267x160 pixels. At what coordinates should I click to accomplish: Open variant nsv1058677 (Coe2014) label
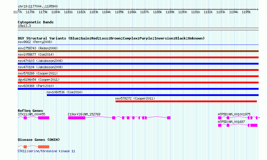click(x=36, y=54)
